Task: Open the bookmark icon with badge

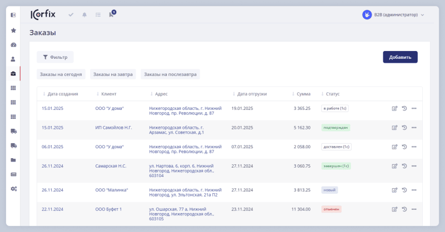Action: (x=111, y=15)
